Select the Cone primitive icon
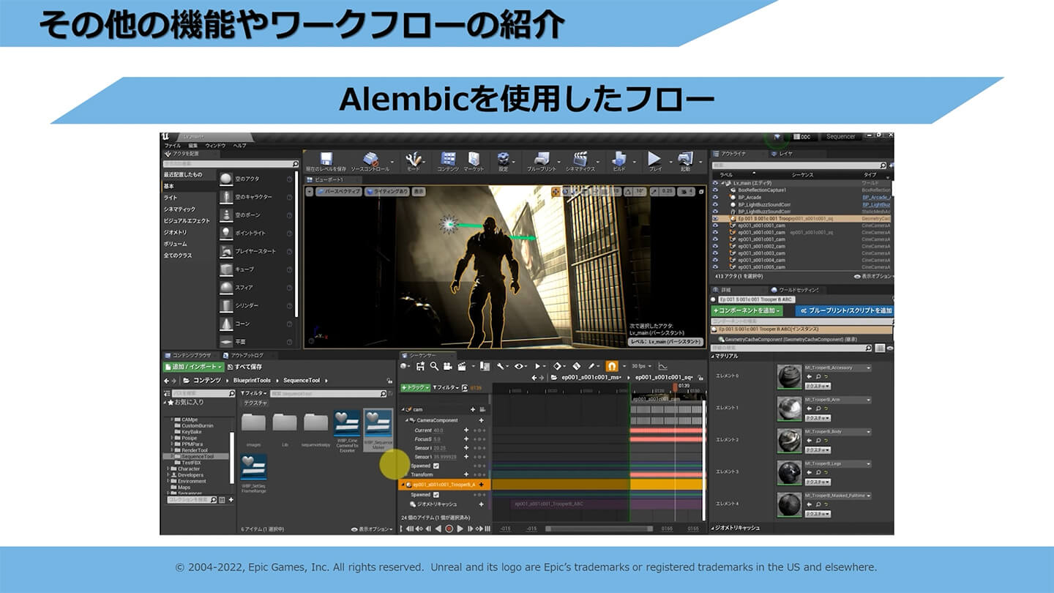This screenshot has width=1054, height=593. tap(226, 324)
